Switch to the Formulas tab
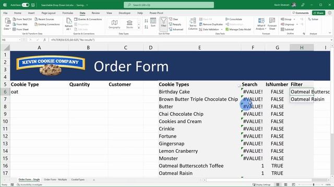 coord(68,13)
